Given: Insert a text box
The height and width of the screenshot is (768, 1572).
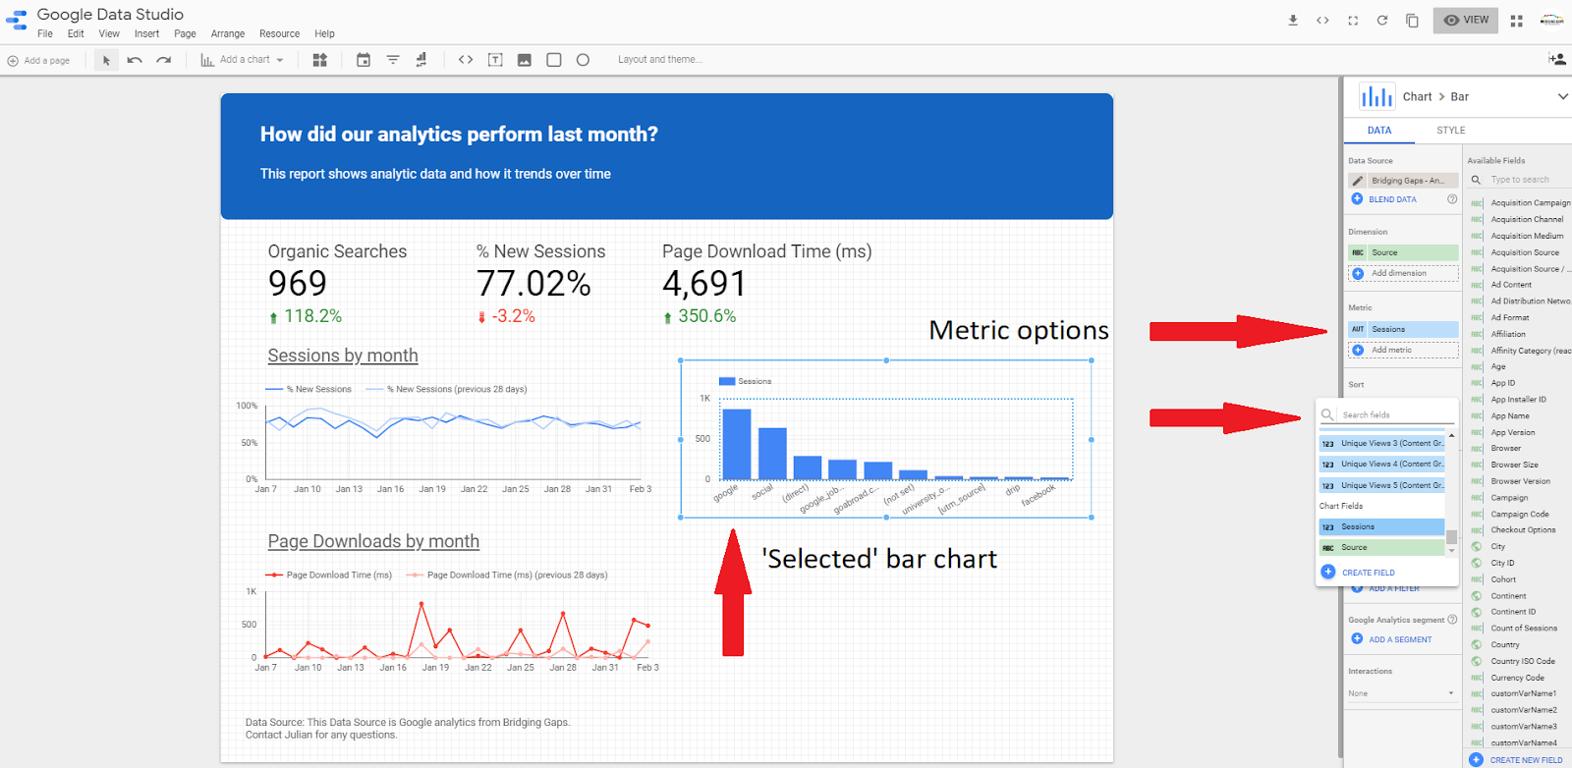Looking at the screenshot, I should point(495,60).
